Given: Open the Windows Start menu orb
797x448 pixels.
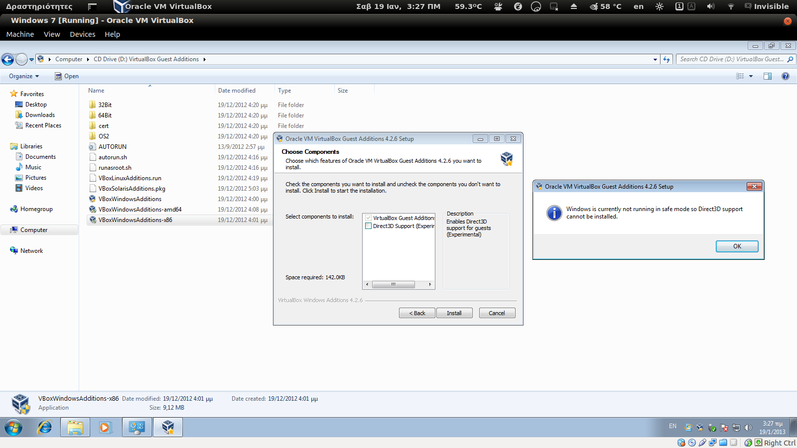Looking at the screenshot, I should (x=13, y=428).
